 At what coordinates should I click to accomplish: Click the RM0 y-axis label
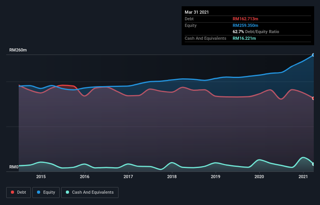pyautogui.click(x=14, y=167)
